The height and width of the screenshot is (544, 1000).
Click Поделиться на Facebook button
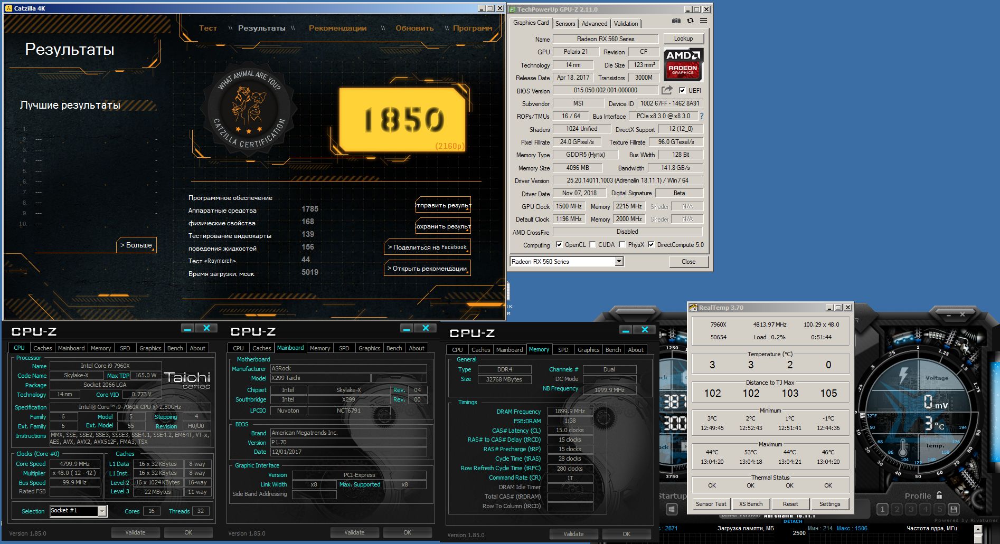point(427,247)
